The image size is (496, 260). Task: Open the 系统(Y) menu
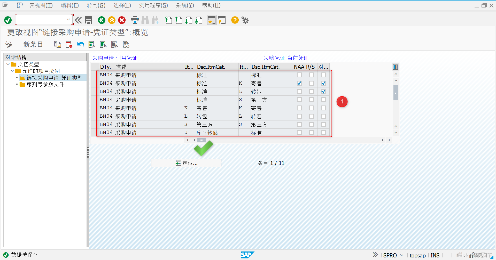coord(184,5)
